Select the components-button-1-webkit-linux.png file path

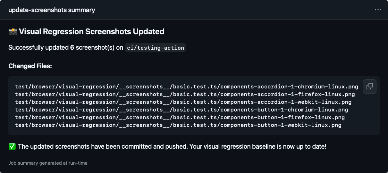tap(178, 125)
